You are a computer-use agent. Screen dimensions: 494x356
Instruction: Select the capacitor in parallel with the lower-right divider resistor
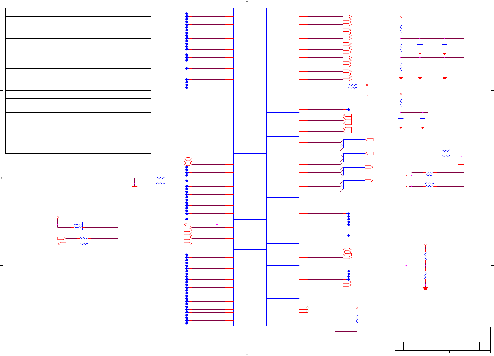click(406, 275)
